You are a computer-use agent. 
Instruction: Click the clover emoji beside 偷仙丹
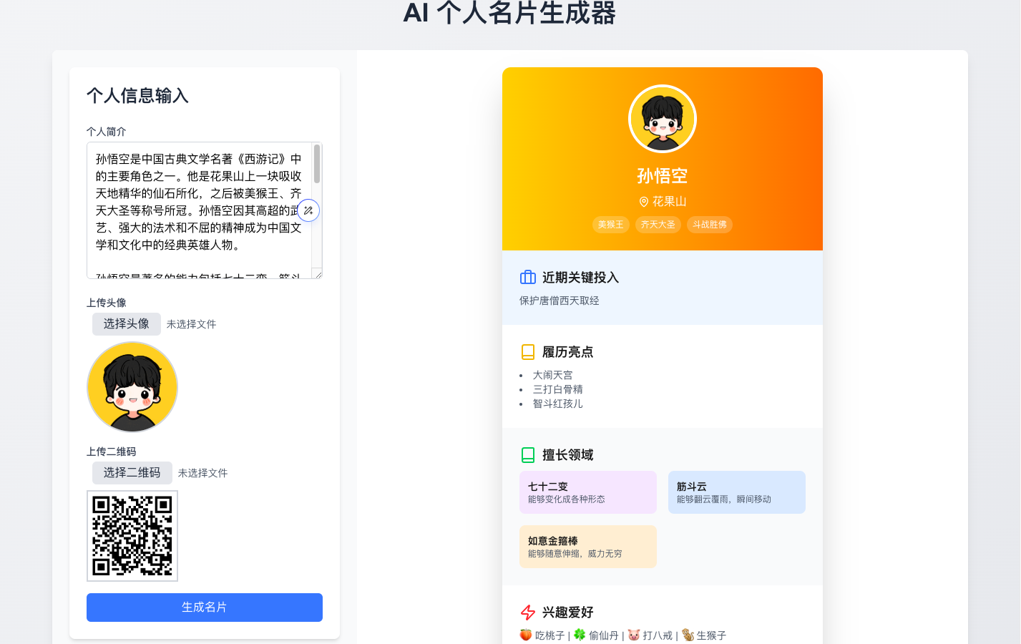[580, 635]
